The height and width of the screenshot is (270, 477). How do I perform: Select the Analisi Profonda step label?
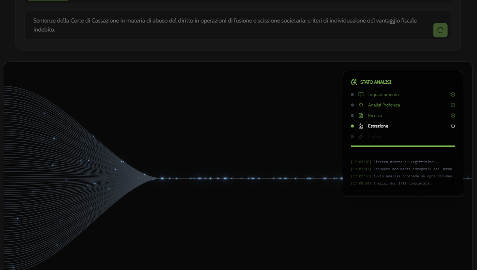point(384,105)
